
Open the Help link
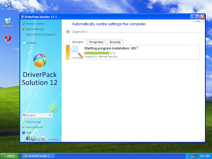28,132
